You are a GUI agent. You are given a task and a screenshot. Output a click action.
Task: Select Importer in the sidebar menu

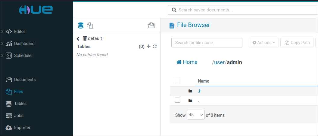tap(22, 128)
